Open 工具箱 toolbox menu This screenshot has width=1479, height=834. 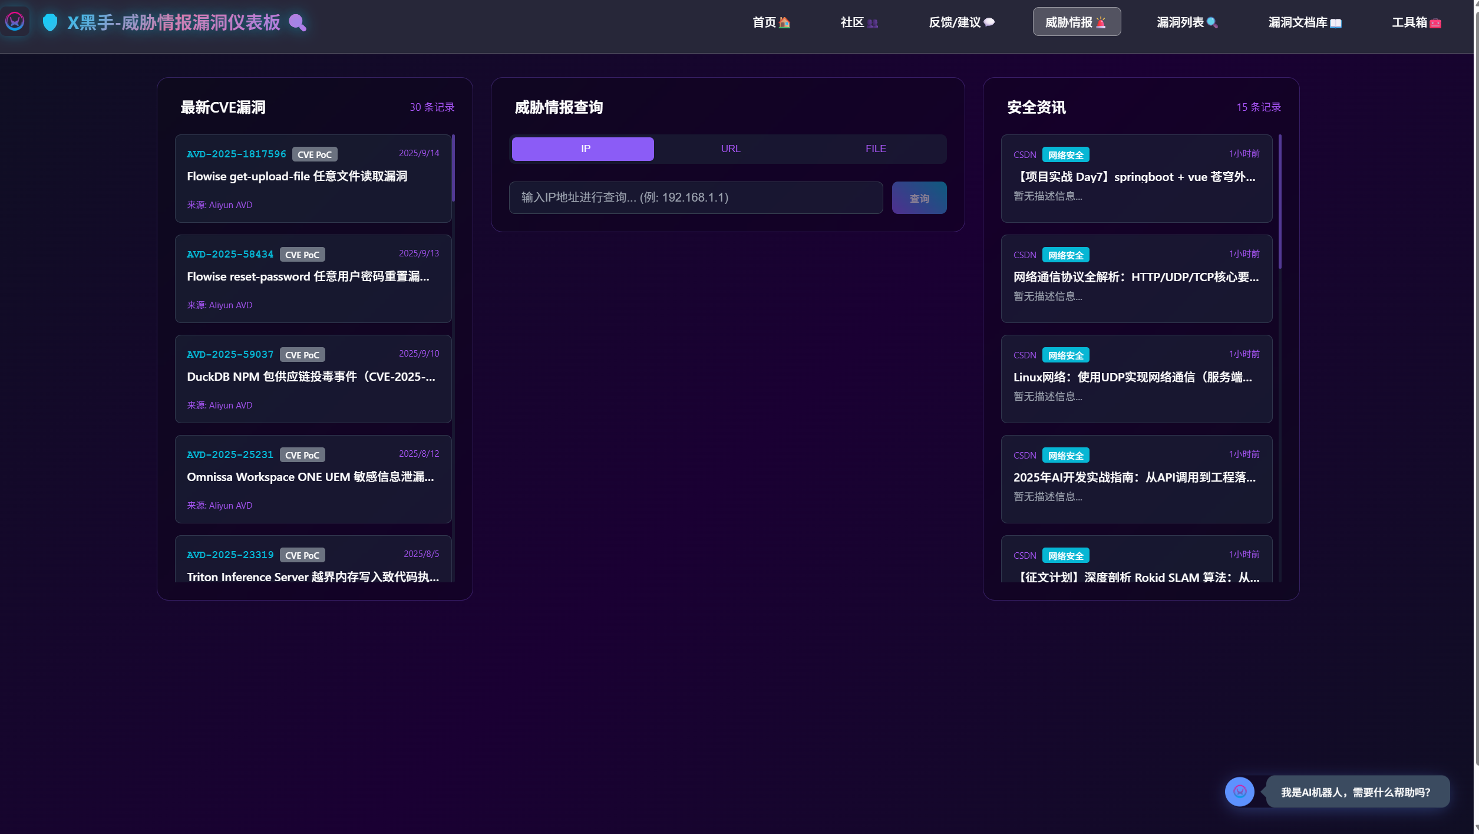[x=1416, y=22]
